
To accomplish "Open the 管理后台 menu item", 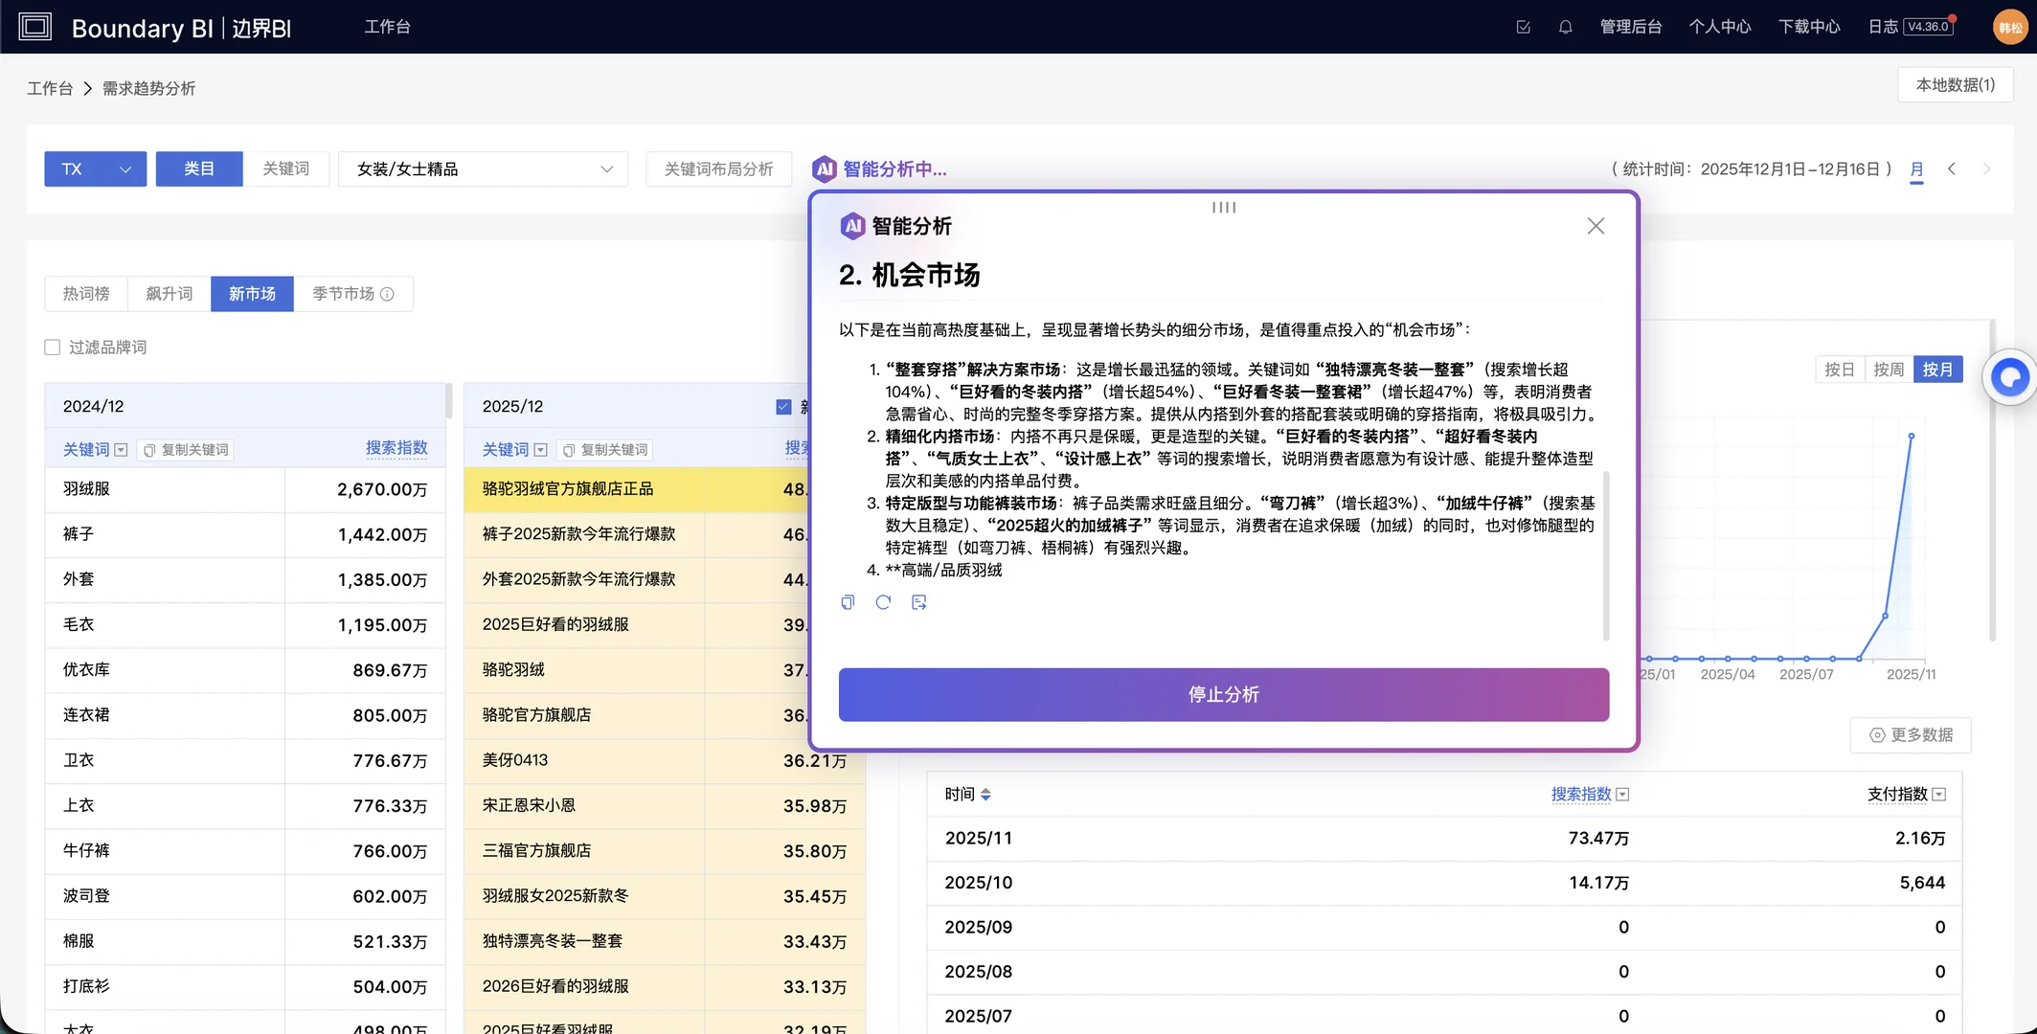I will tap(1632, 27).
